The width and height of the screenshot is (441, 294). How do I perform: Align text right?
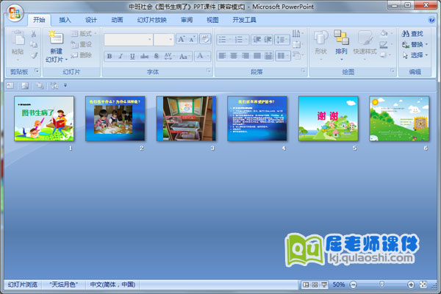point(245,56)
